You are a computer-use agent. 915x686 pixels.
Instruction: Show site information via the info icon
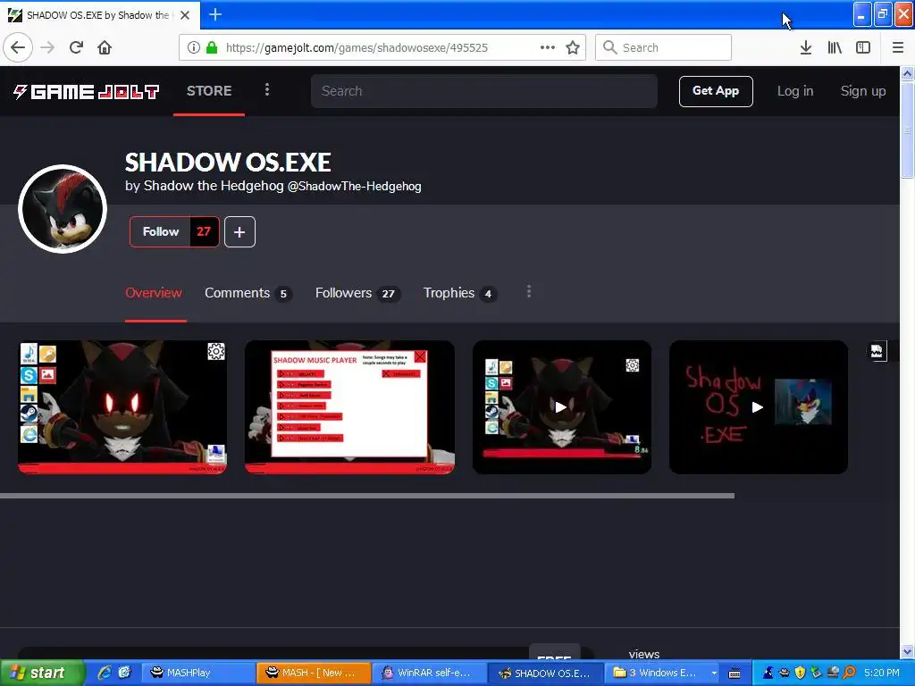[x=193, y=47]
